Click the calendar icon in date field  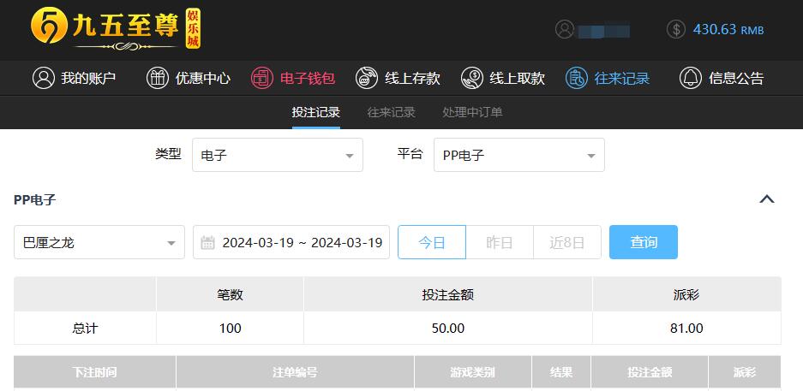207,242
